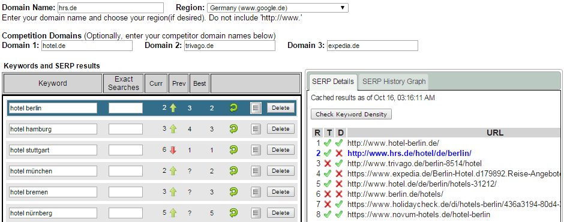The width and height of the screenshot is (564, 222).
Task: Click green up arrow in hotel berlin row
Action: (173, 108)
